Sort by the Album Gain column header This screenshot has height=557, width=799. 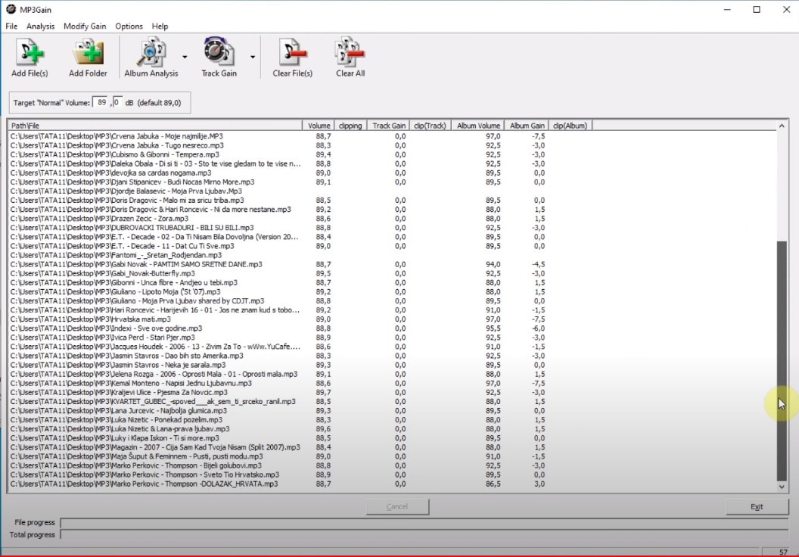click(x=527, y=126)
